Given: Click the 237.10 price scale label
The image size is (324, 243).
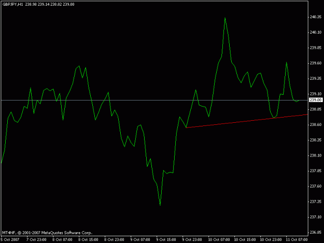Looking at the screenshot, I should tap(316, 217).
